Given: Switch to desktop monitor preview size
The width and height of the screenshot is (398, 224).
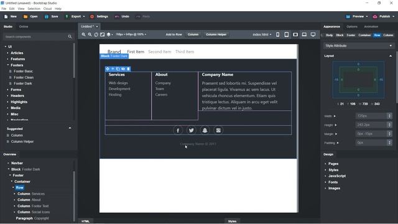Looking at the screenshot, I should tap(313, 35).
